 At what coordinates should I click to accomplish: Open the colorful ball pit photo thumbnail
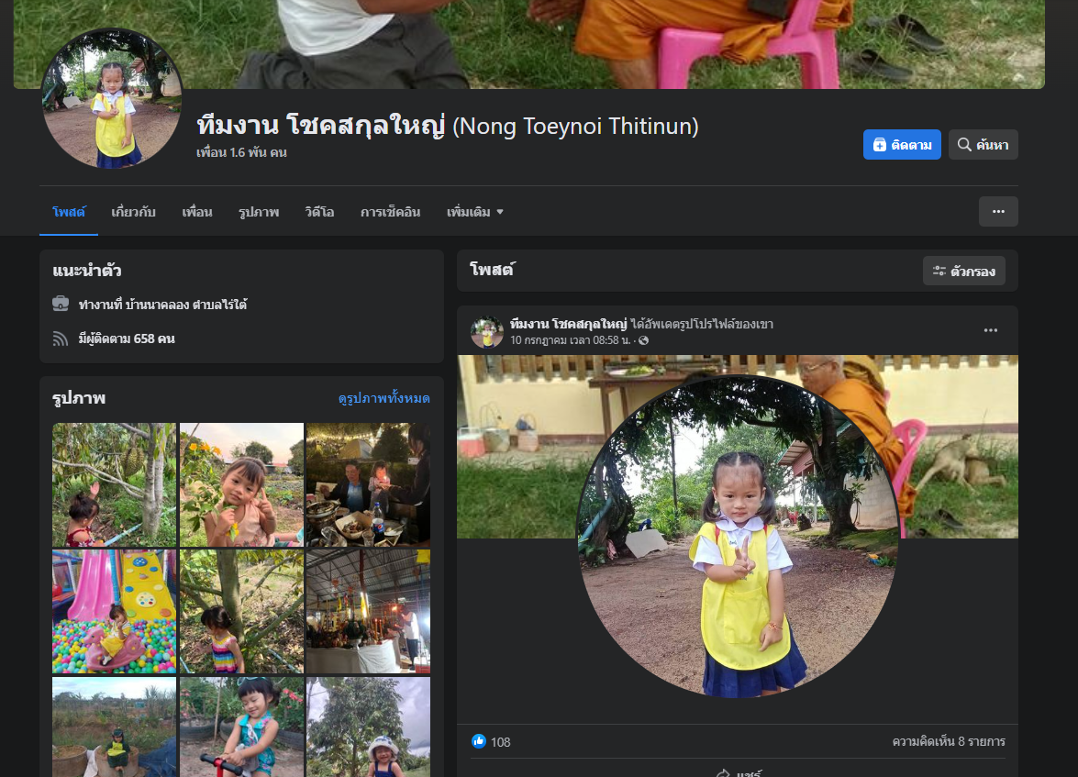[114, 611]
